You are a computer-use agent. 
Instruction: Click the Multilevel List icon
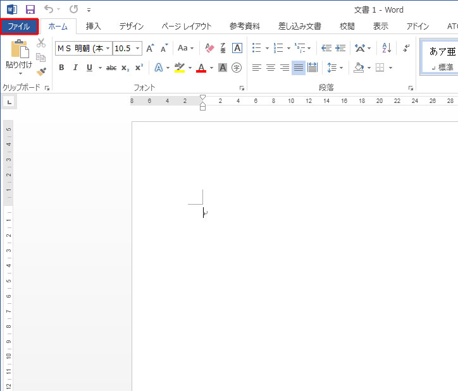pyautogui.click(x=300, y=48)
